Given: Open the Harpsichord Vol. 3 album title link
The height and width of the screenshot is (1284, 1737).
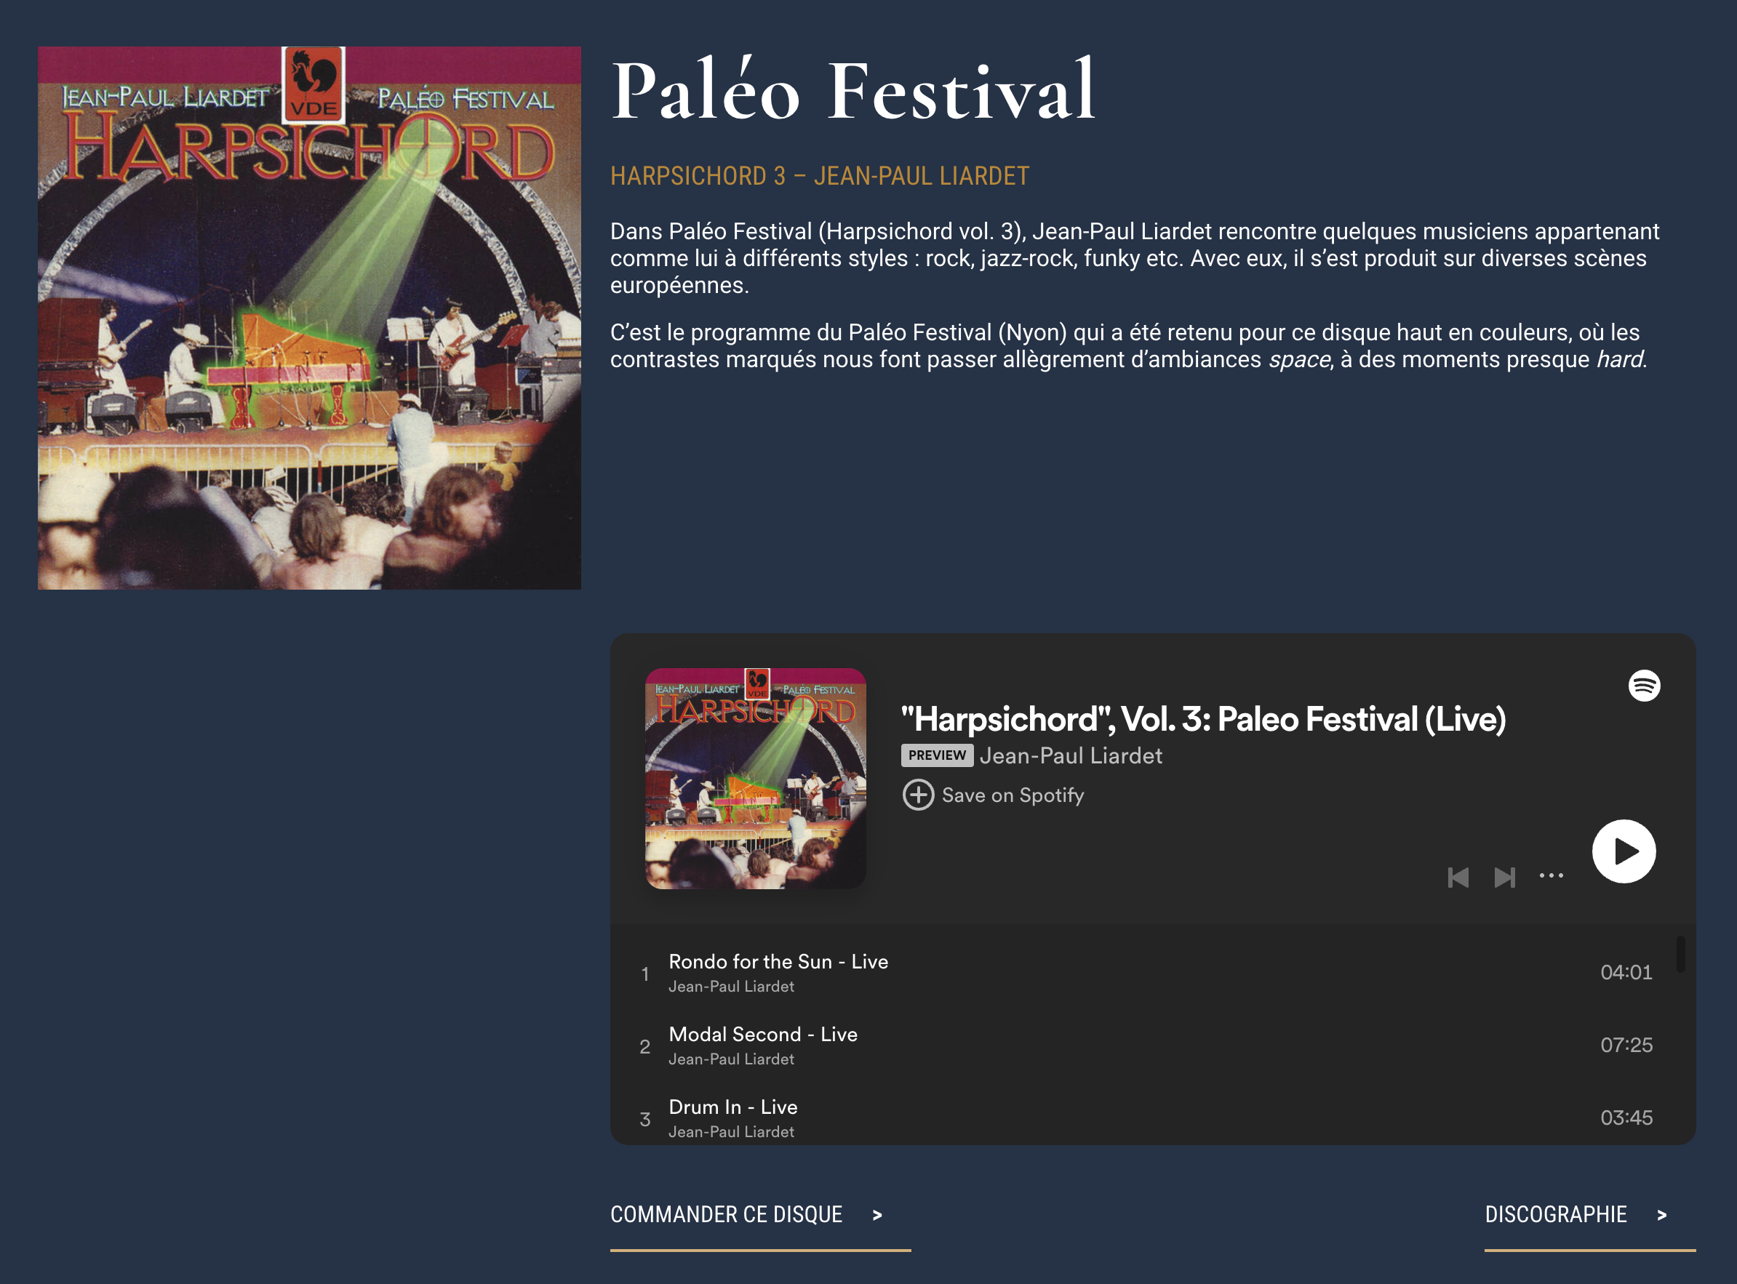Looking at the screenshot, I should tap(1203, 719).
